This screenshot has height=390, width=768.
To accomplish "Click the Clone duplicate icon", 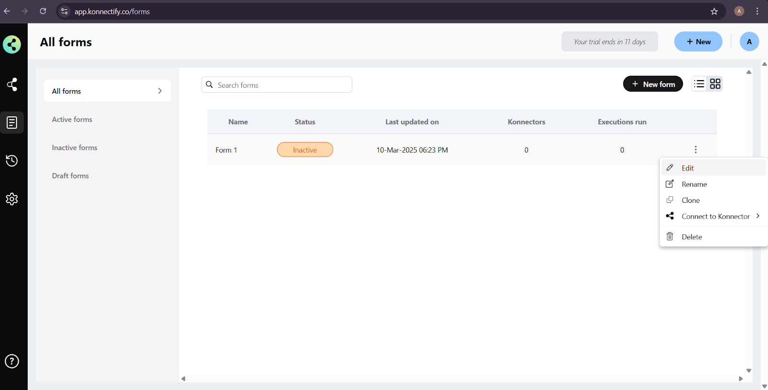I will point(670,200).
